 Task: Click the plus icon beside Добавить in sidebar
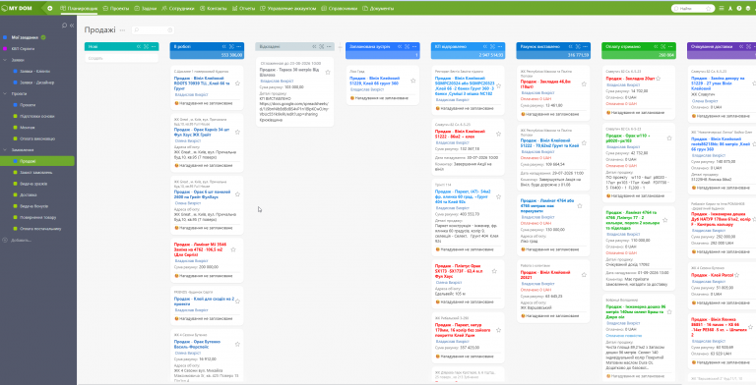click(5, 240)
